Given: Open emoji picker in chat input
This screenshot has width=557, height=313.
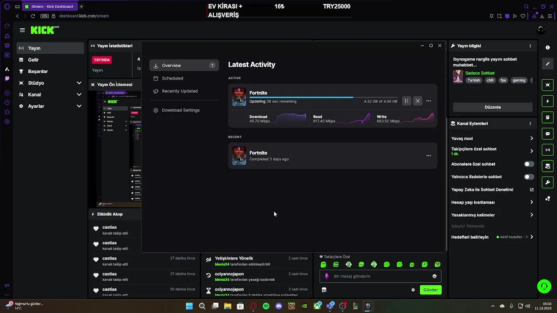Looking at the screenshot, I should click(434, 276).
